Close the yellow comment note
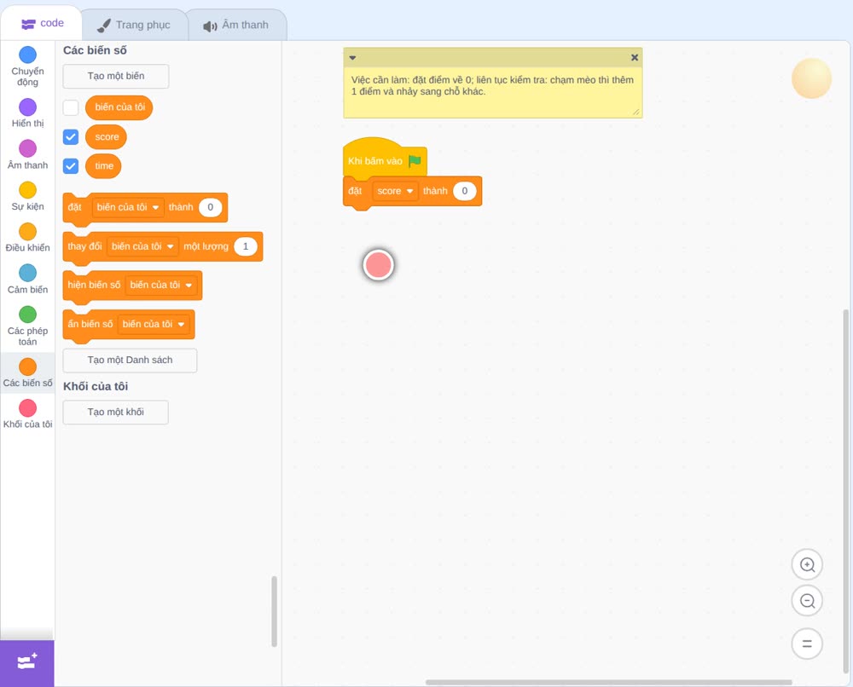853x687 pixels. (x=635, y=58)
